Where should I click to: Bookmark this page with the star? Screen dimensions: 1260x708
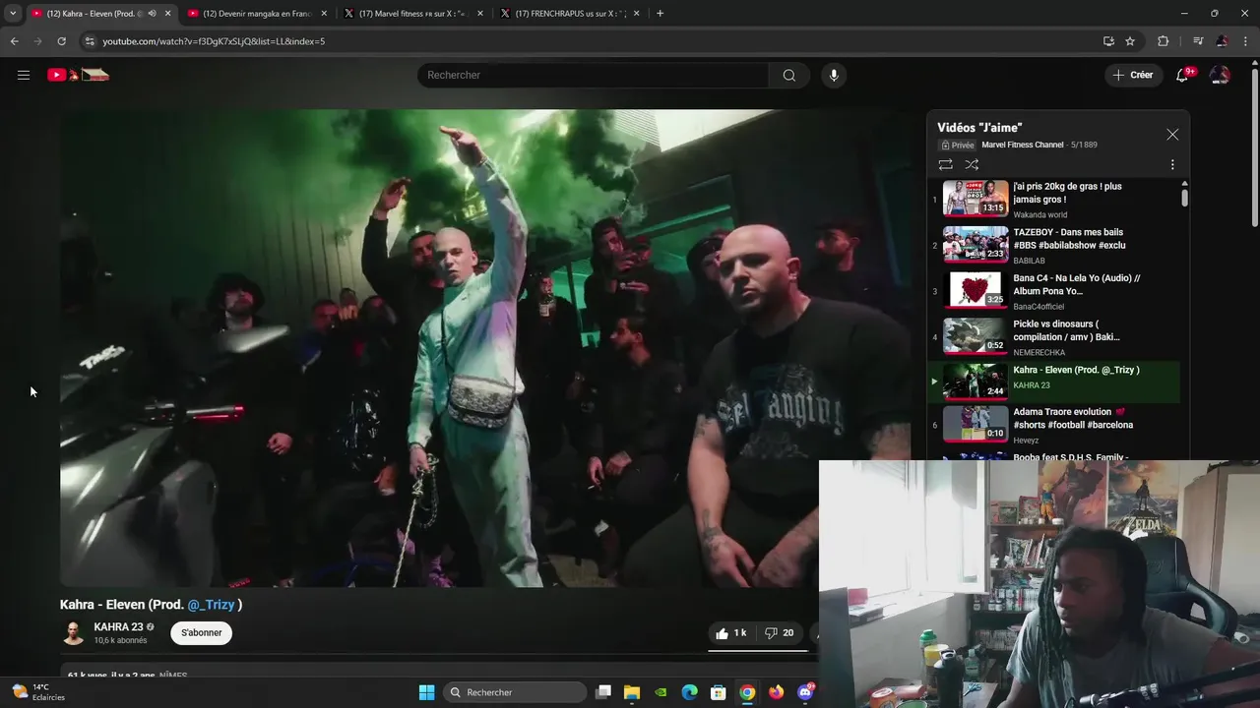tap(1130, 41)
